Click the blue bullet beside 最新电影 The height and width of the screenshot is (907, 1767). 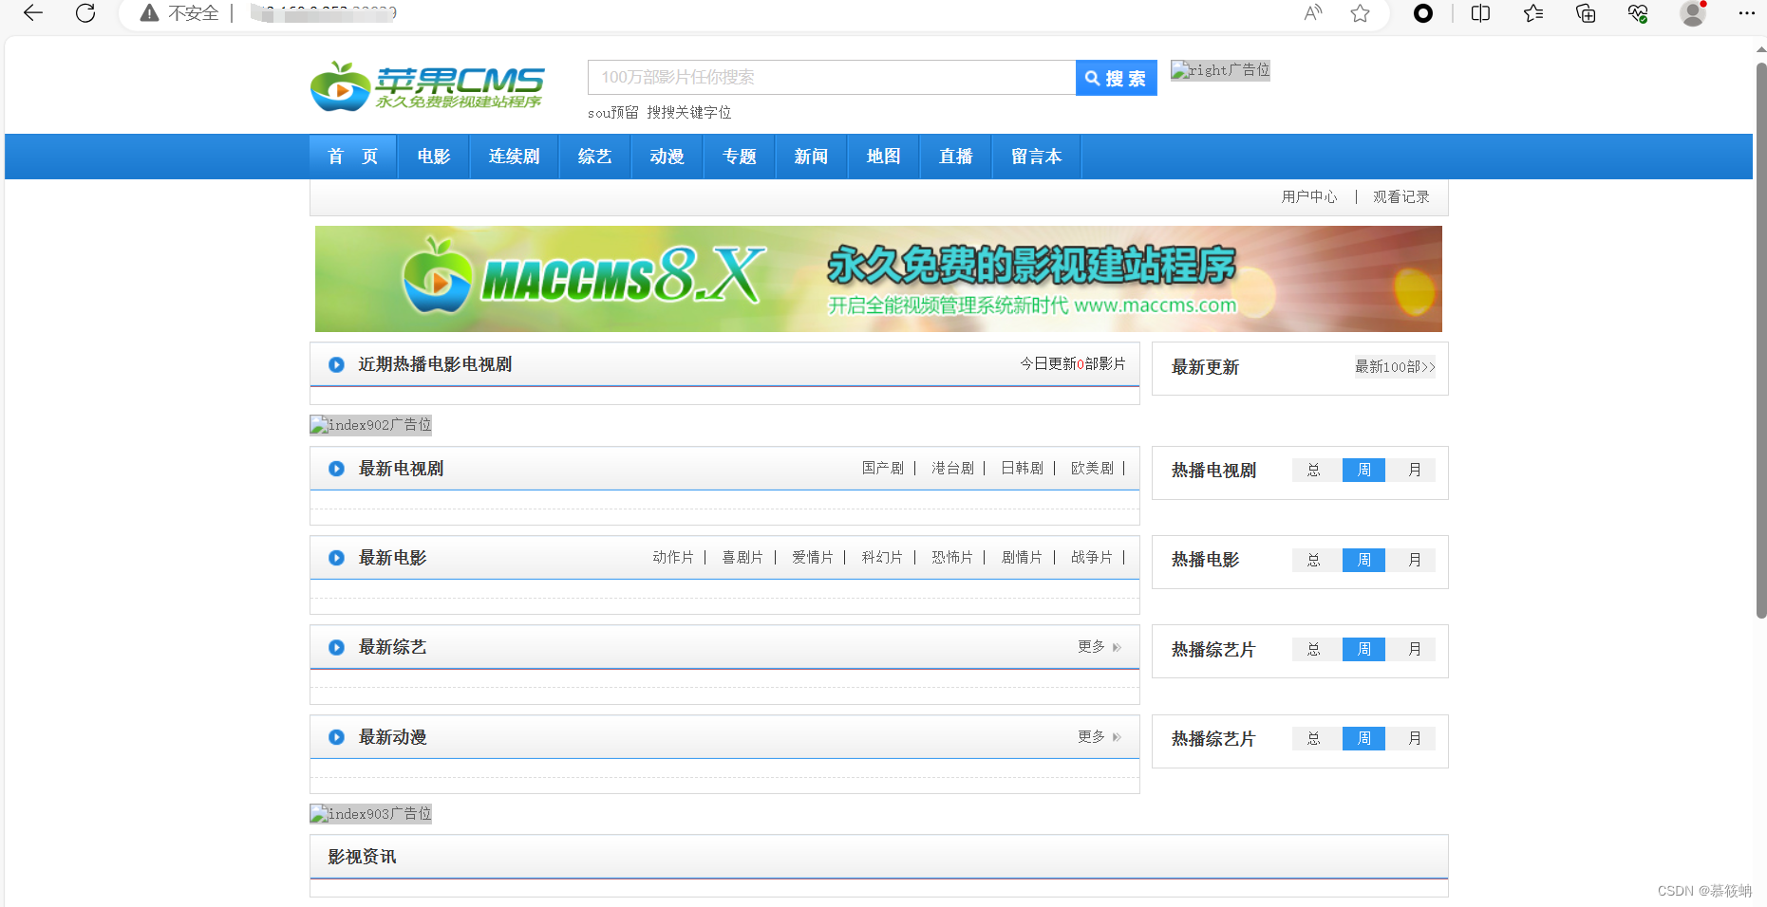[x=336, y=558]
